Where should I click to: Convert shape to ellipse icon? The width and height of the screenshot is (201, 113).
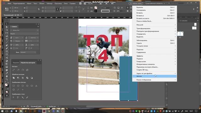[x=32, y=86]
